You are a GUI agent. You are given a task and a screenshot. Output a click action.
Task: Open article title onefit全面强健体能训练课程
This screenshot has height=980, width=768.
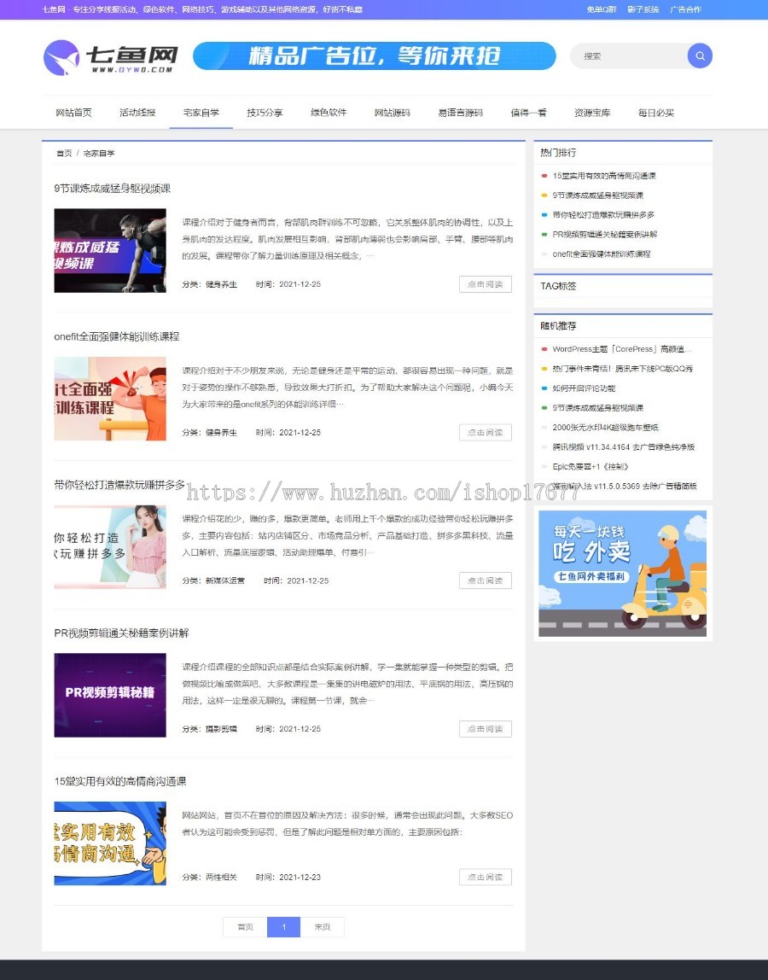(117, 336)
